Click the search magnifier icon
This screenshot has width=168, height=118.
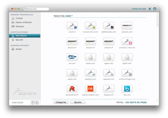pyautogui.click(x=25, y=9)
